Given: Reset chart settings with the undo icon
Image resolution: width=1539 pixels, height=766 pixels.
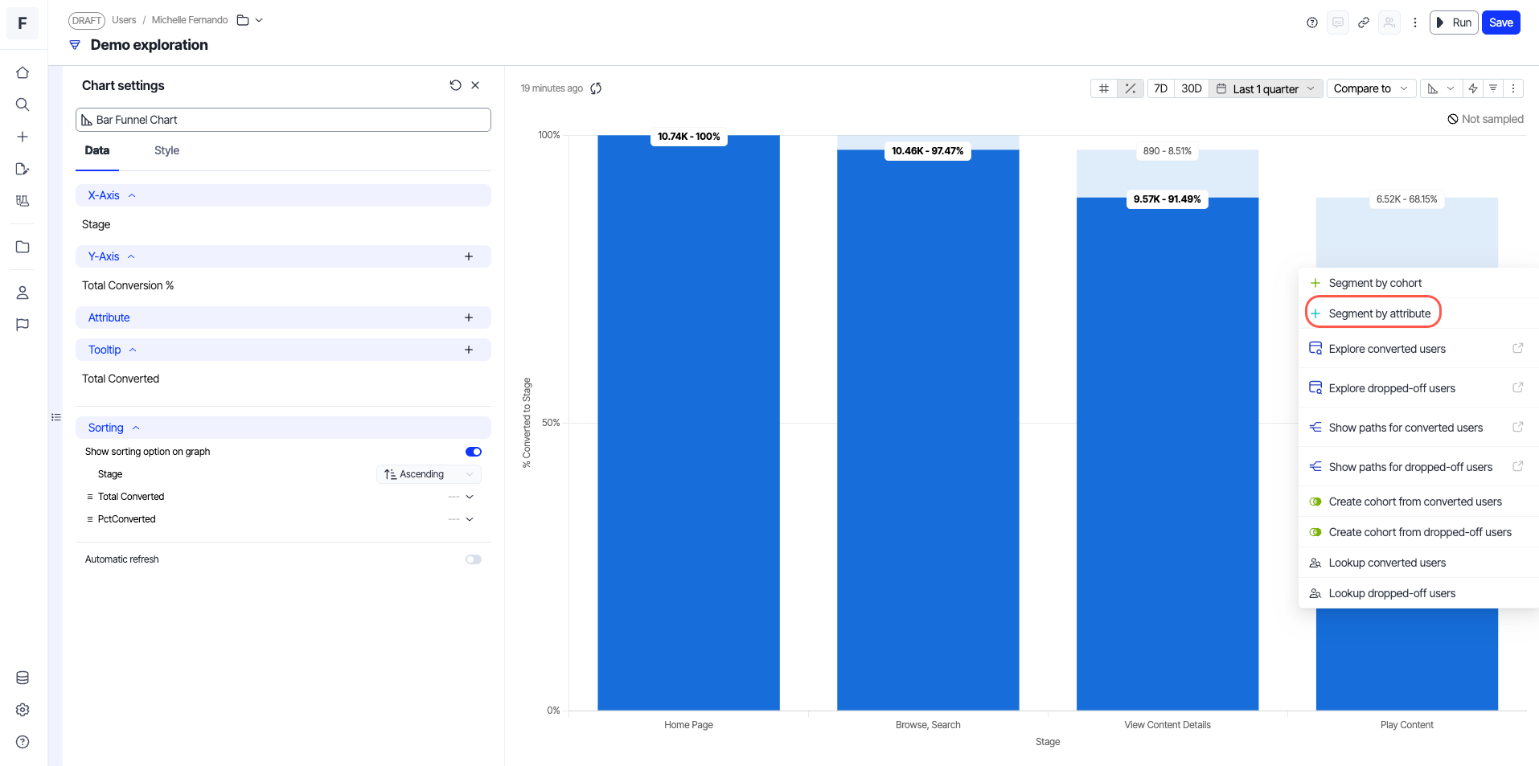Looking at the screenshot, I should tap(456, 85).
